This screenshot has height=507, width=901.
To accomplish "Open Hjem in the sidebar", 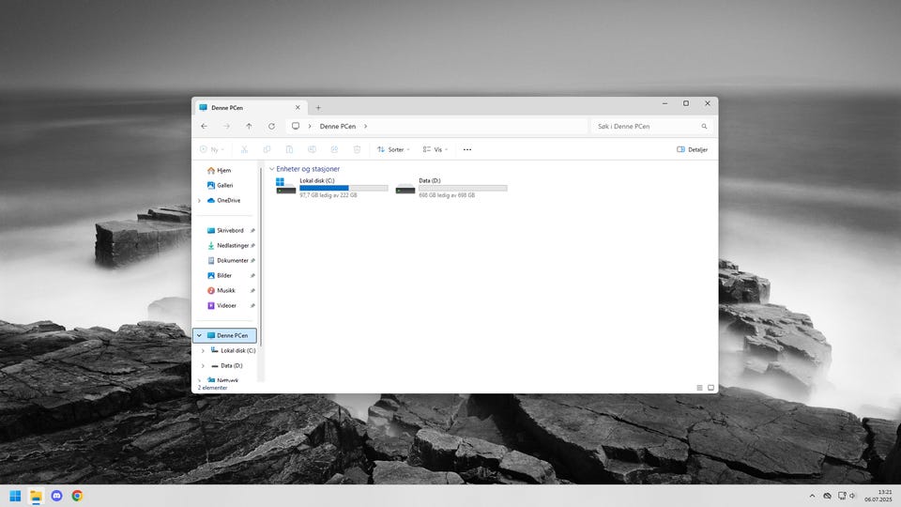I will [224, 170].
